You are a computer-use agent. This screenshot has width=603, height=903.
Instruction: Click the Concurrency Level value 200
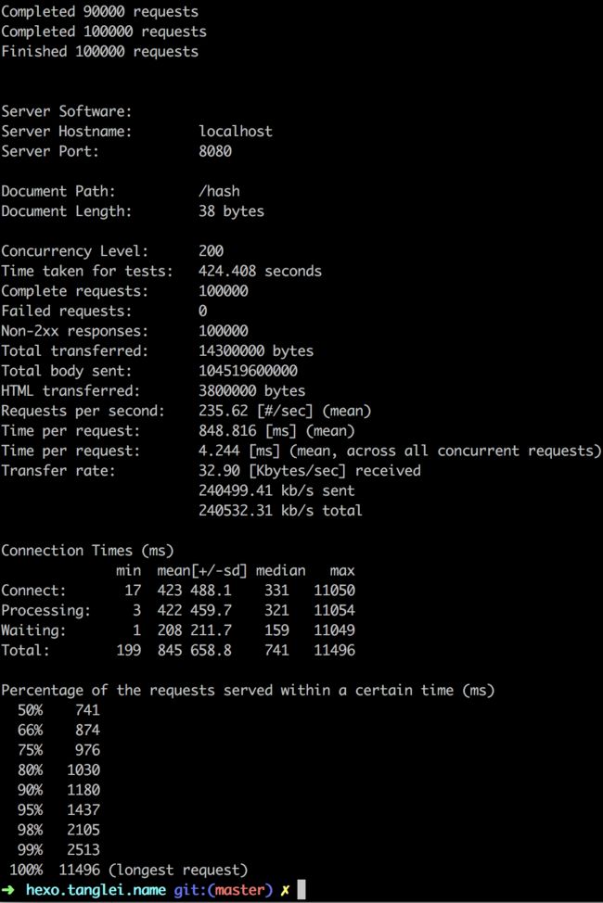(x=211, y=251)
